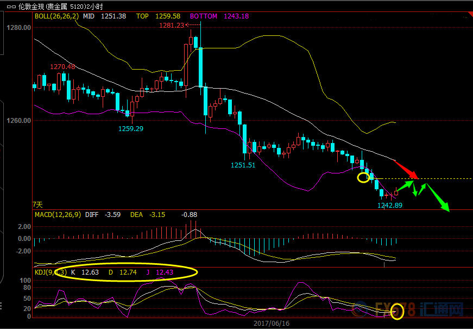This screenshot has height=329, width=473.
Task: Click the 2017/06/16 date label
Action: 272,324
